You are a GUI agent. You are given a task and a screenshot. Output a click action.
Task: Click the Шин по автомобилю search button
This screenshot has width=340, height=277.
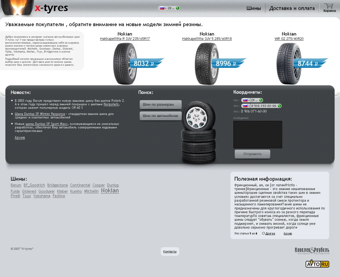tap(161, 116)
